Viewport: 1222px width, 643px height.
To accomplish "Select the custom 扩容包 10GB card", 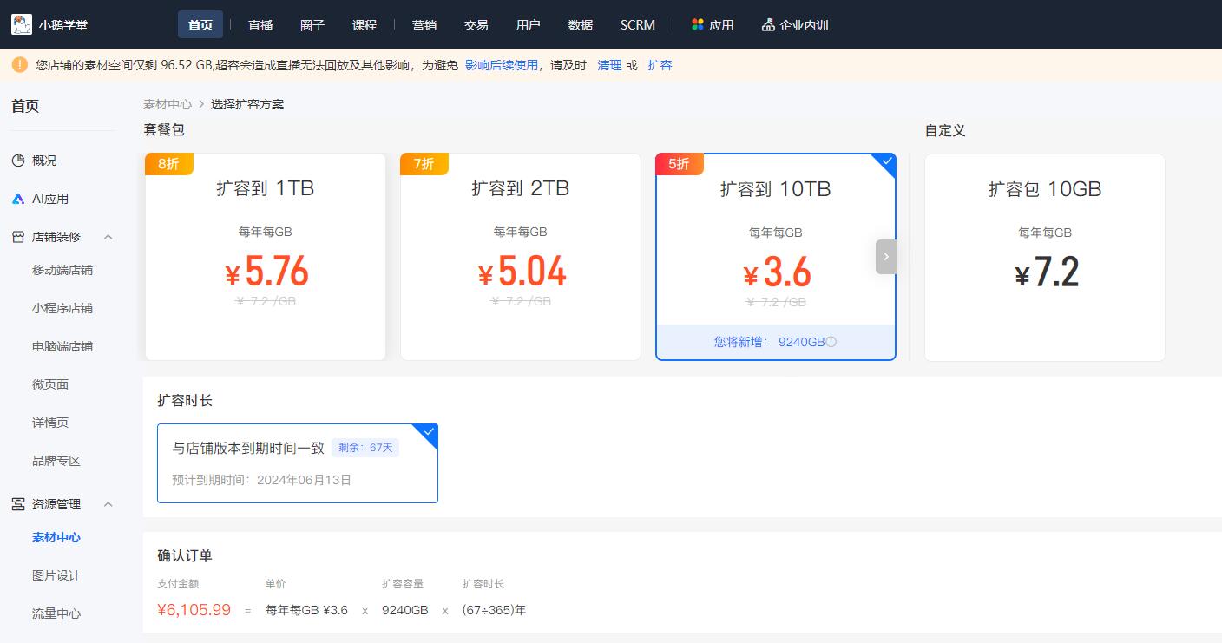I will 1044,257.
